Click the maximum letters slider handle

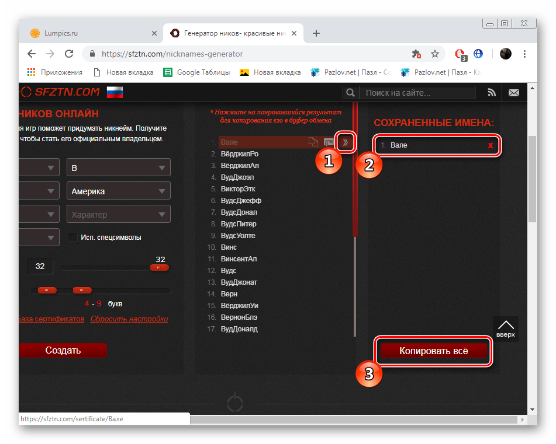click(x=82, y=291)
